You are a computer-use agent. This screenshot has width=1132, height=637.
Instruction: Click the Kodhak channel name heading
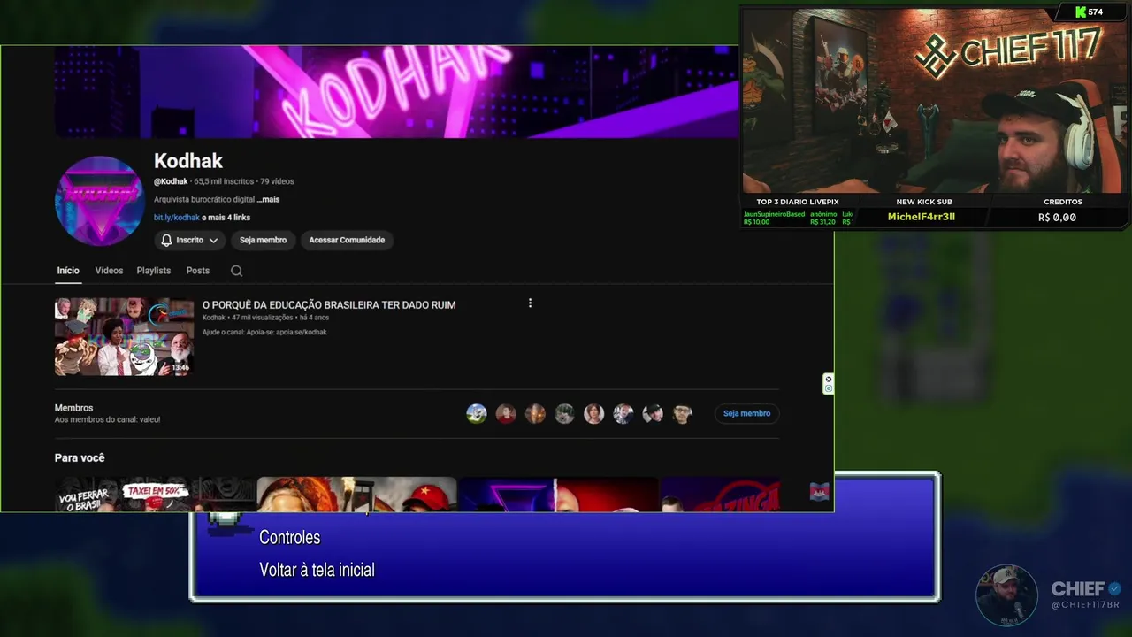[x=188, y=161]
